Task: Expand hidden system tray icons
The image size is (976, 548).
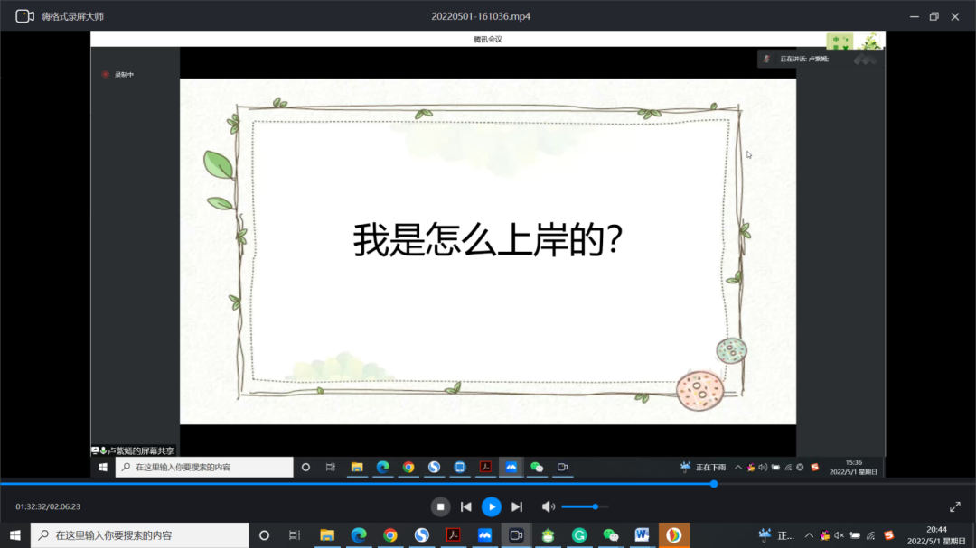Action: (x=809, y=535)
